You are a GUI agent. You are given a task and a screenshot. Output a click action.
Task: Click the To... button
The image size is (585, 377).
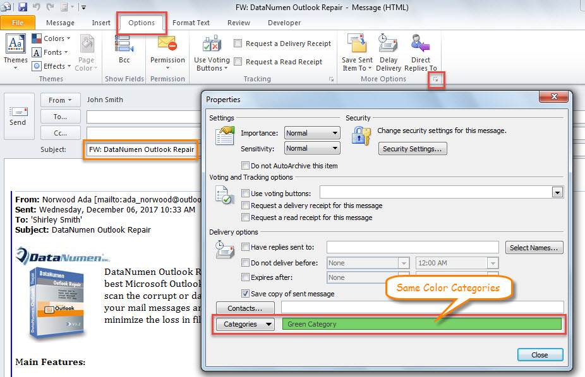pos(60,117)
